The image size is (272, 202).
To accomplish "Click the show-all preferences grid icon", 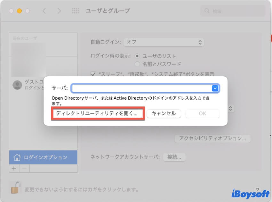I will point(76,11).
